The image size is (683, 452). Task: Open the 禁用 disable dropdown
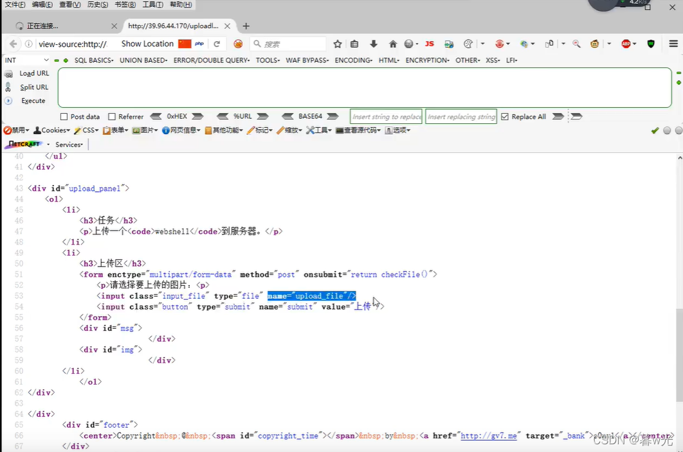[16, 130]
